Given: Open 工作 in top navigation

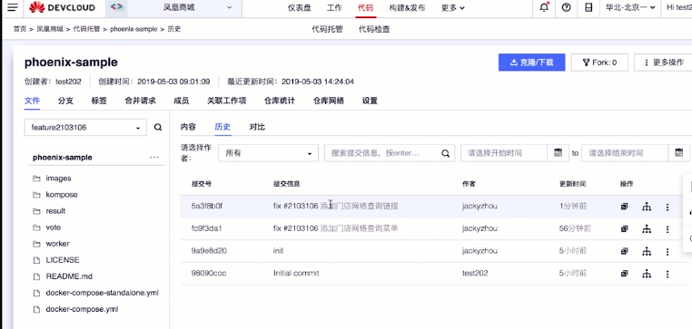Looking at the screenshot, I should [334, 7].
